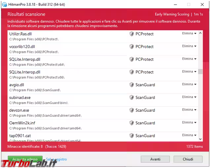Click shield icon for SQLite.Interop.dll in x86 folder
210x168 pixels.
[x=132, y=72]
